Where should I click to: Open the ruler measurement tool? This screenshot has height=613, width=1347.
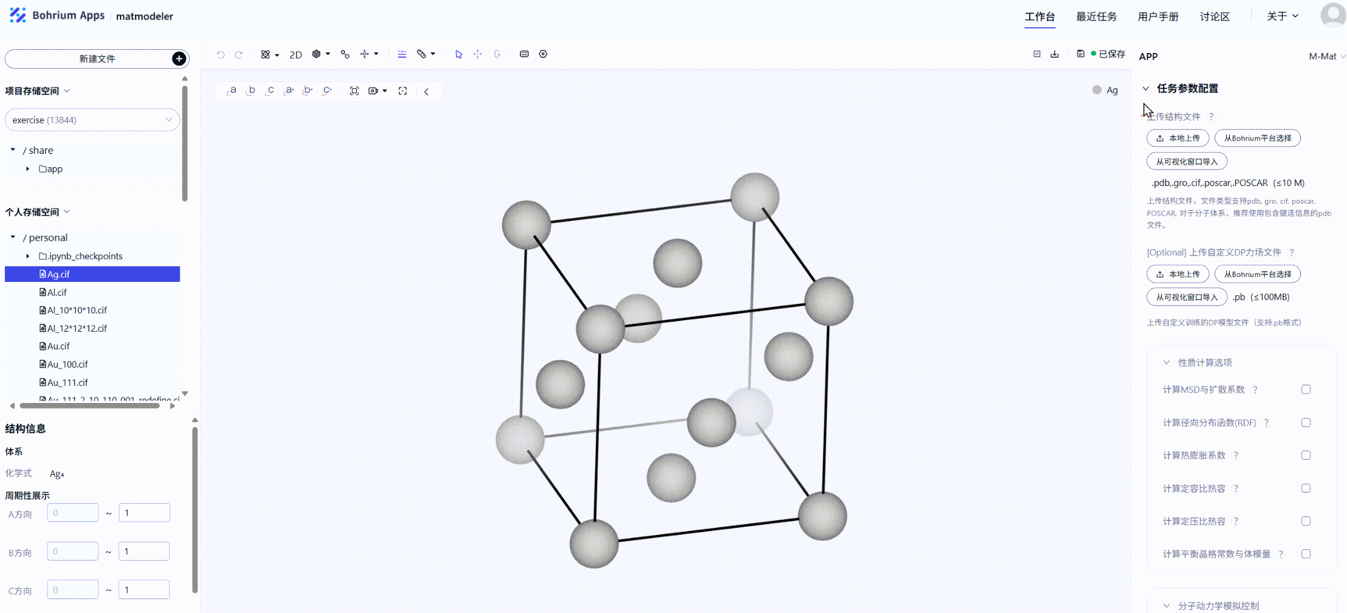426,54
